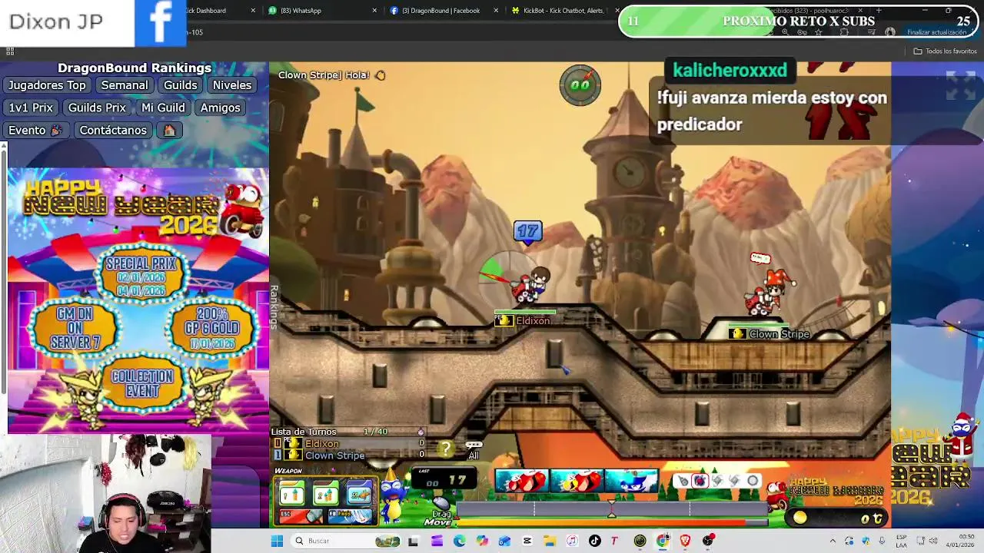Click the Happy New Year 2026 event banner
This screenshot has width=984, height=553.
pos(138,301)
